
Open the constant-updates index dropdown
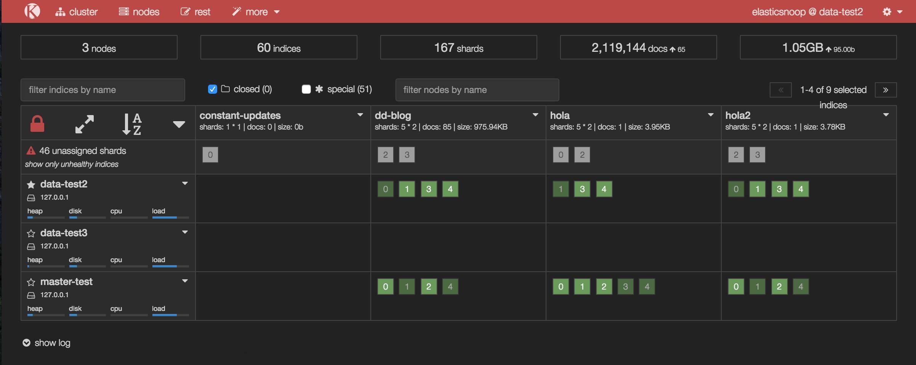[x=360, y=115]
